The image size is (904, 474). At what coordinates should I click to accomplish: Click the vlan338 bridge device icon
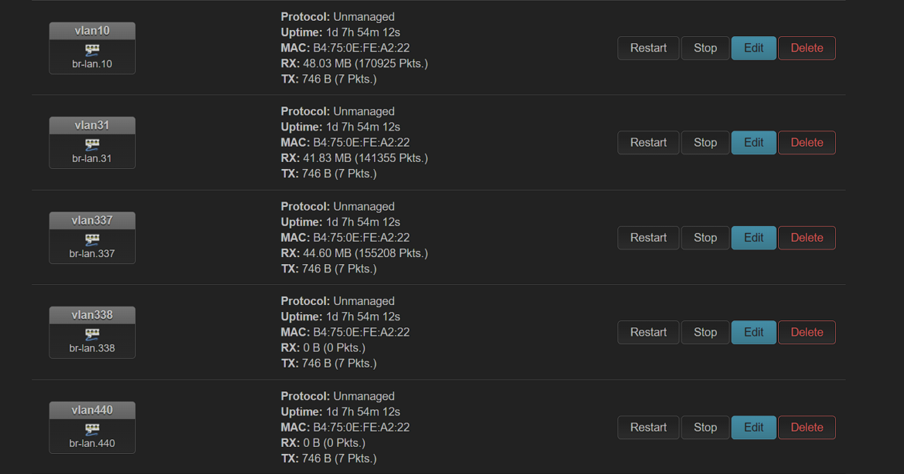pos(92,334)
